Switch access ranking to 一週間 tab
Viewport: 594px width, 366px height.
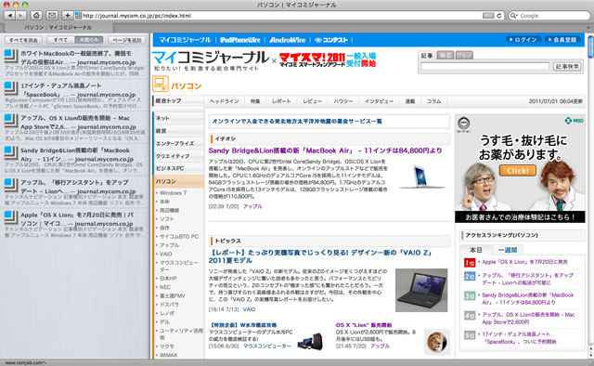(508, 250)
